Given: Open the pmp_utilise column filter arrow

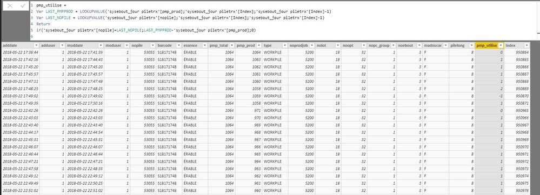Looking at the screenshot, I should (501, 45).
